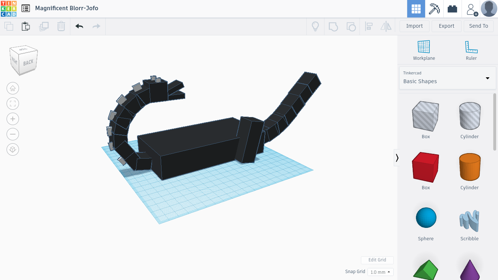The height and width of the screenshot is (280, 498).
Task: Click the Ungroup shapes icon
Action: (x=351, y=26)
